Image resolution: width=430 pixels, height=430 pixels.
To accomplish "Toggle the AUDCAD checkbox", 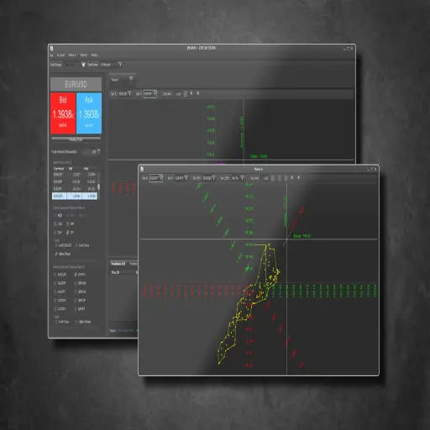I will (x=55, y=275).
